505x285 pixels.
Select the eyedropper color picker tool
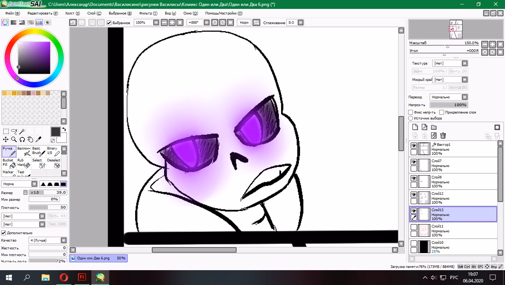[x=38, y=140]
